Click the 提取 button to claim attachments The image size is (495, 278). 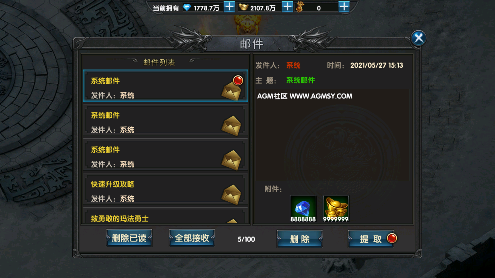[x=371, y=239]
